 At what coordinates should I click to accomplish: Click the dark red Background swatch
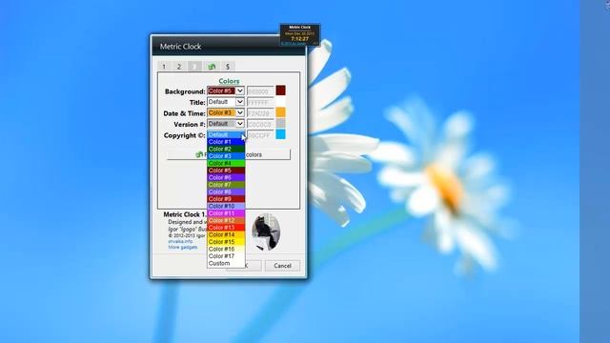click(280, 91)
